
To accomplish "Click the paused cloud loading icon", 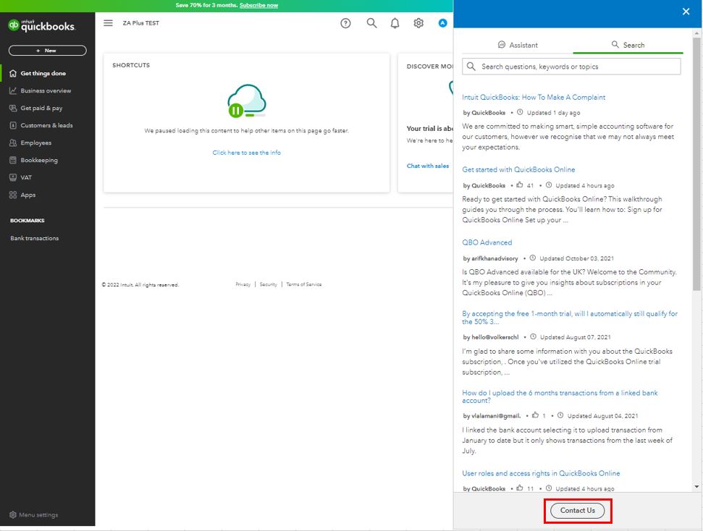I will click(246, 101).
